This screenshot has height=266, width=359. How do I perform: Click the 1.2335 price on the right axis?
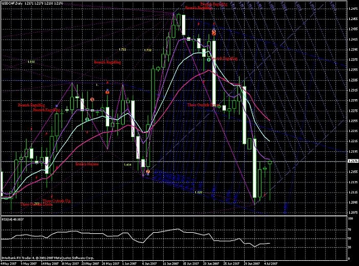click(352, 80)
